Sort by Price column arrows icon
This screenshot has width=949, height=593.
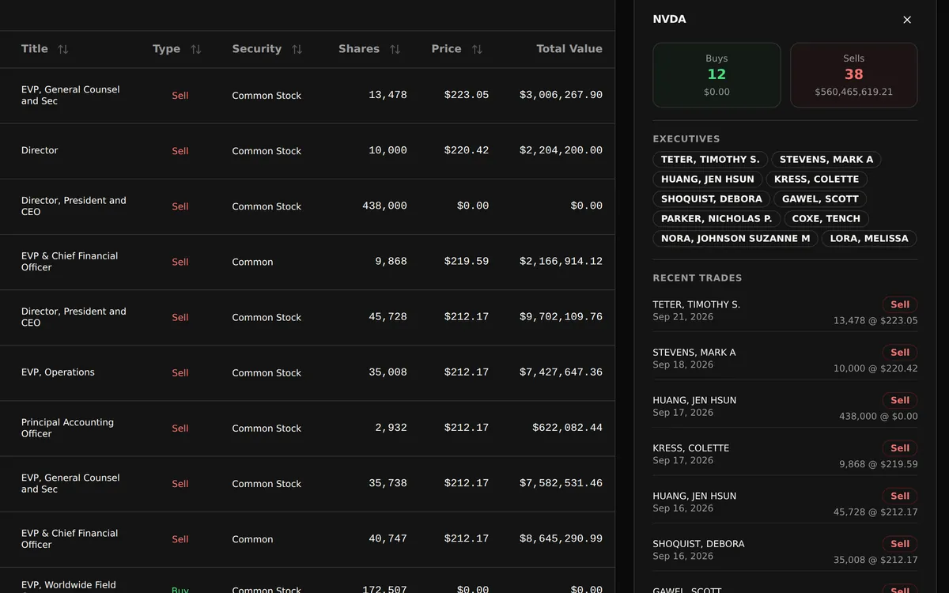coord(477,49)
